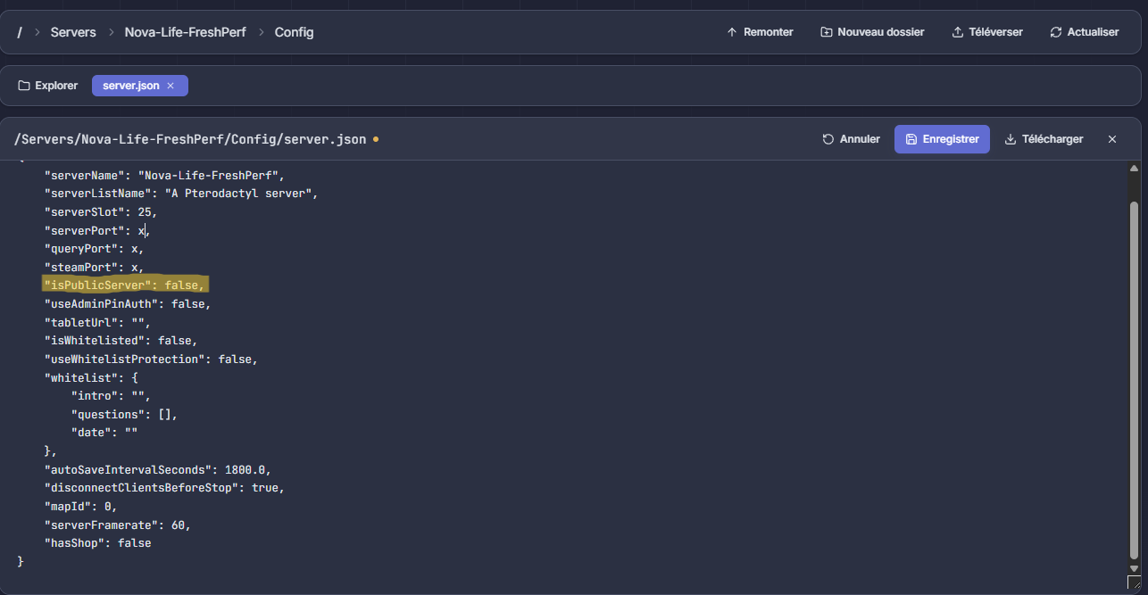This screenshot has width=1148, height=595.
Task: Click the "serverName" line in the editor
Action: (x=164, y=176)
